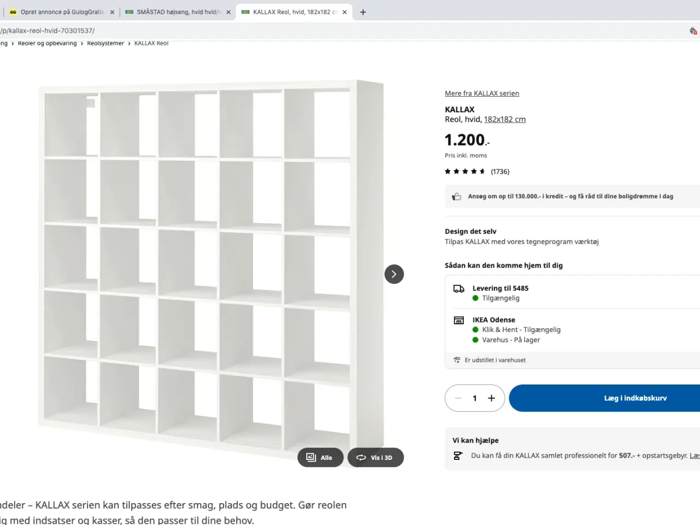The image size is (700, 525).
Task: Navigate to Reolsystemer in the breadcrumb
Action: click(106, 43)
